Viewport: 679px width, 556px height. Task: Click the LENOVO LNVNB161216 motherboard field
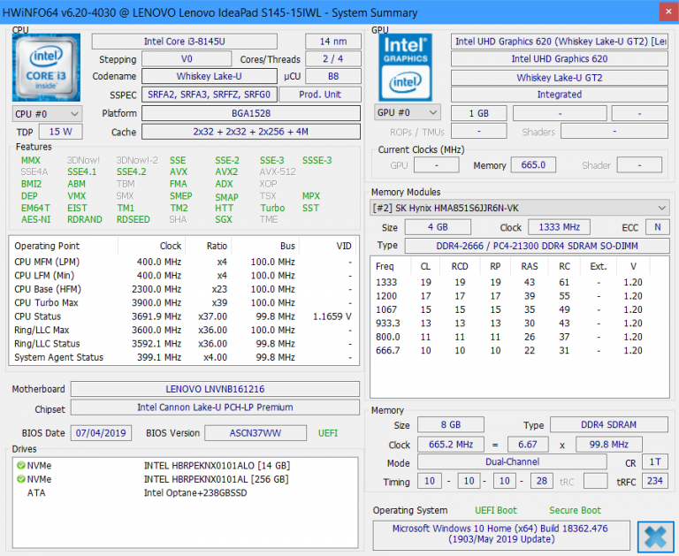pos(215,389)
